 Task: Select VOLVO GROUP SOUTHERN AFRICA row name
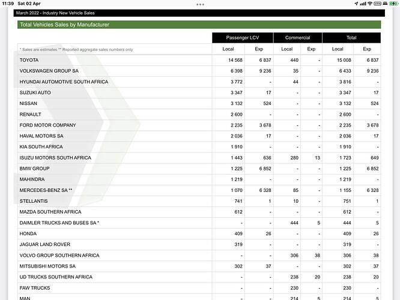point(59,256)
